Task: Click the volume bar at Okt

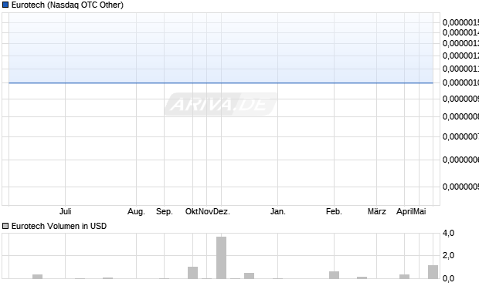Action: click(x=193, y=273)
